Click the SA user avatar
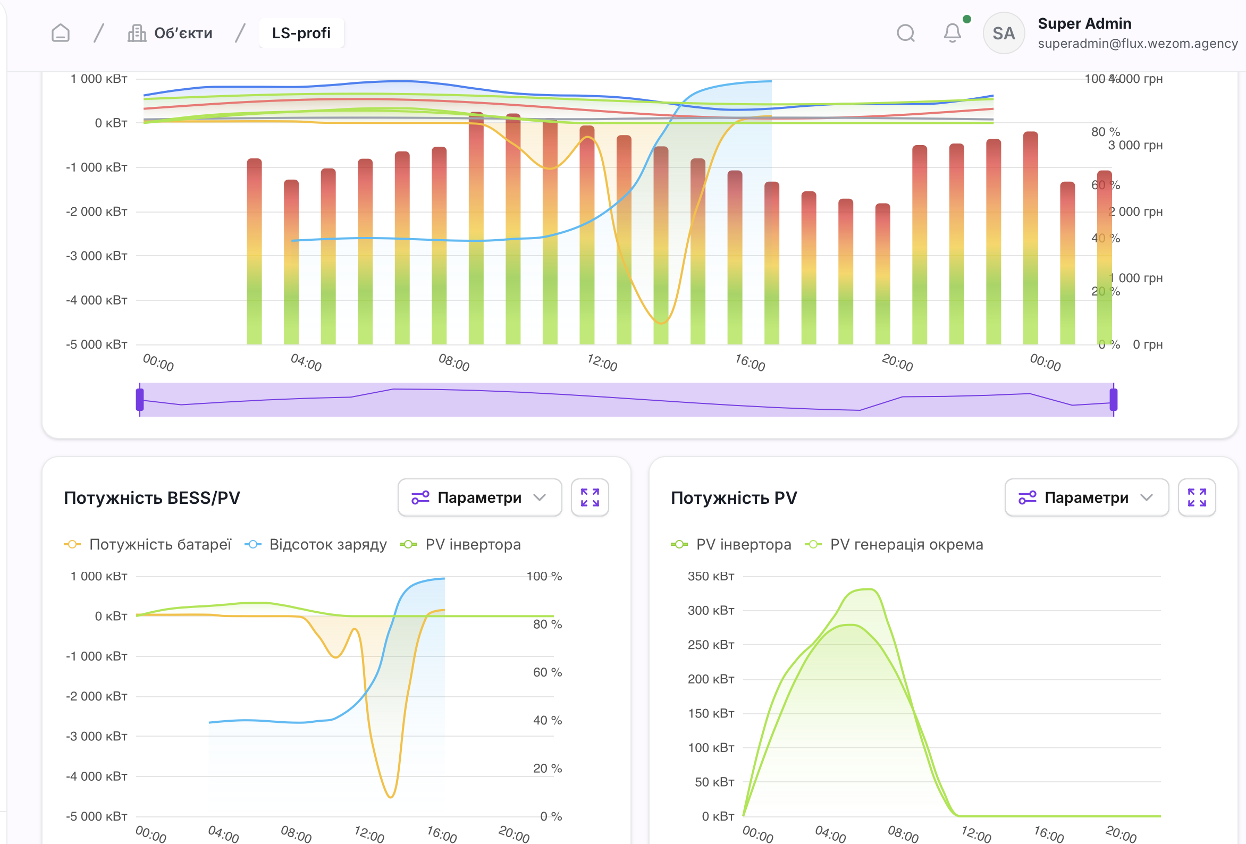The height and width of the screenshot is (844, 1246). click(1004, 33)
